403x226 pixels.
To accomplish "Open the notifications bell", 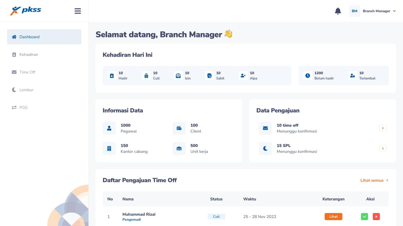I will point(338,11).
